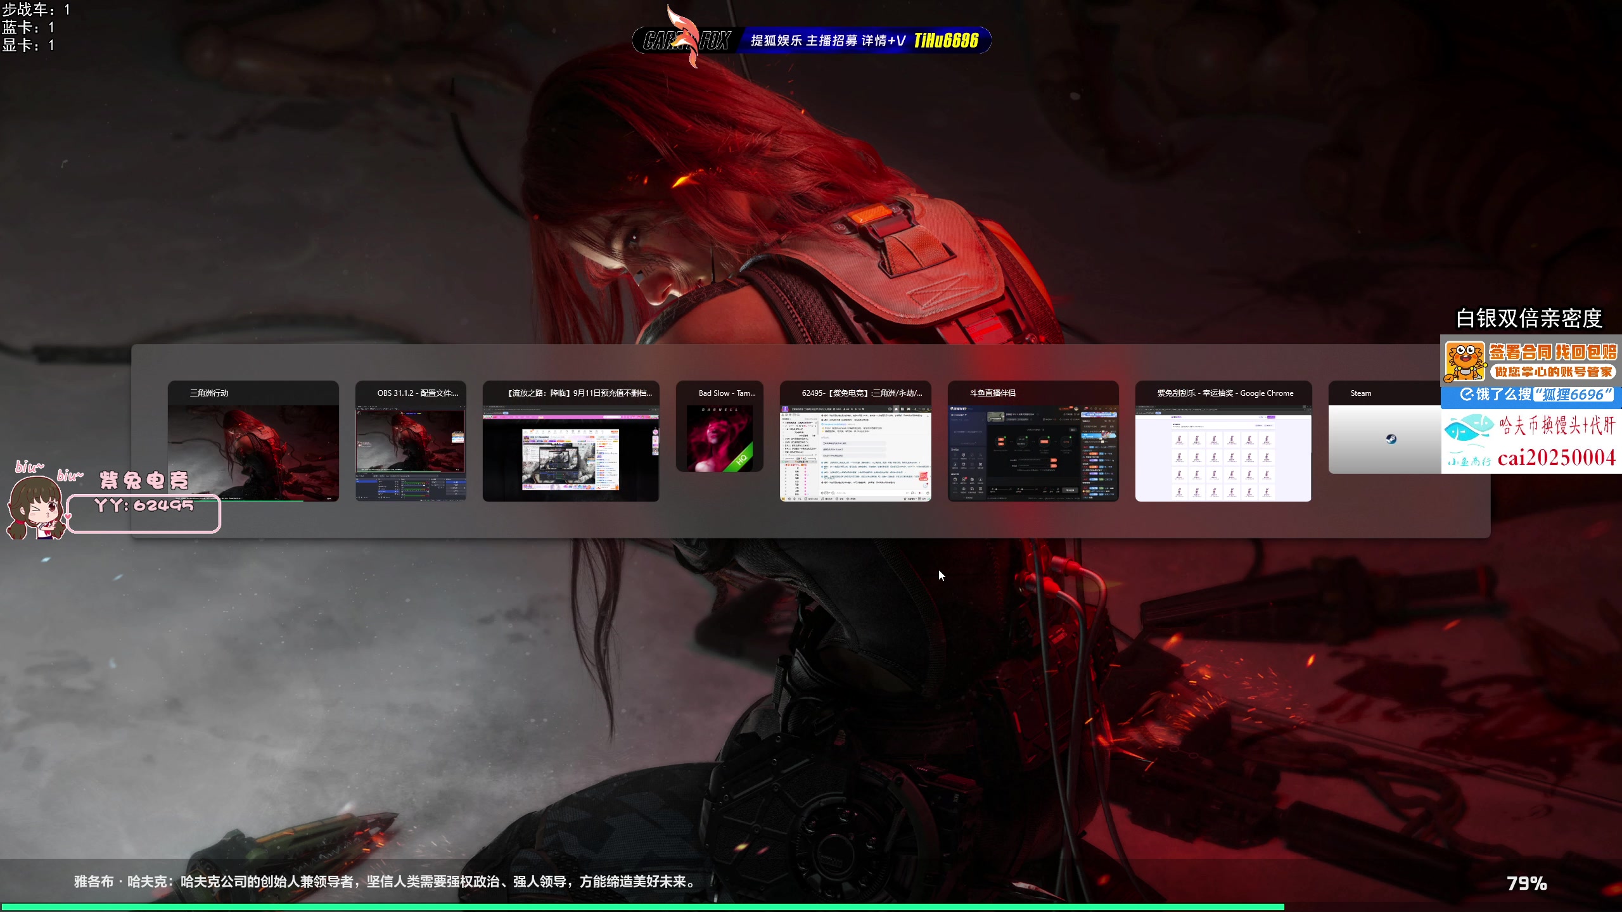Open the 紫兔刮刮乐 Google Chrome window thumbnail
This screenshot has height=912, width=1622.
[1223, 441]
